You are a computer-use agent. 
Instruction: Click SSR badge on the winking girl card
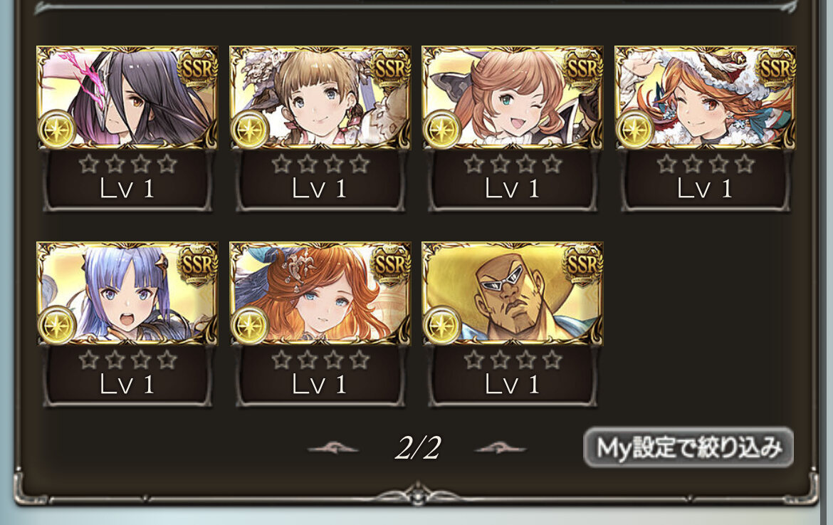pyautogui.click(x=583, y=68)
